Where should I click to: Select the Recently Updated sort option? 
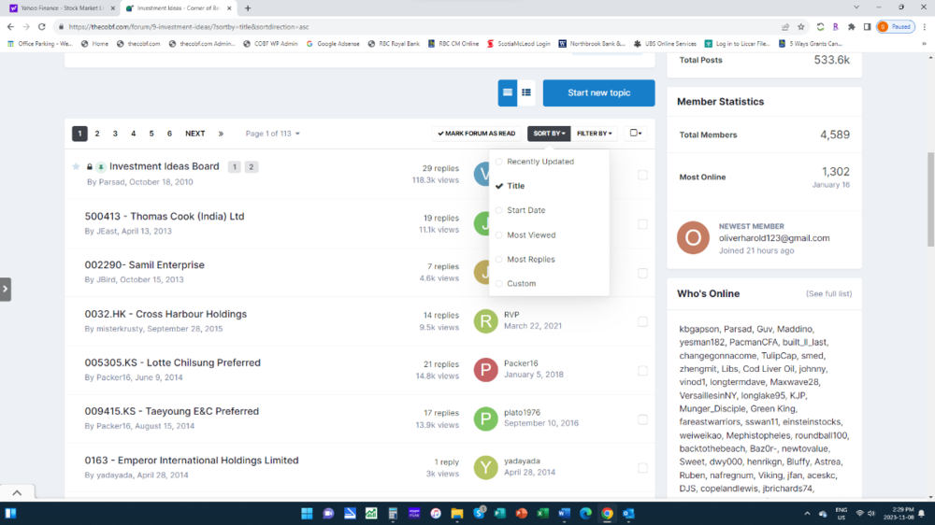point(540,162)
